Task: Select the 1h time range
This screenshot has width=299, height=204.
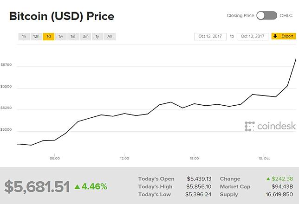Action: click(24, 36)
